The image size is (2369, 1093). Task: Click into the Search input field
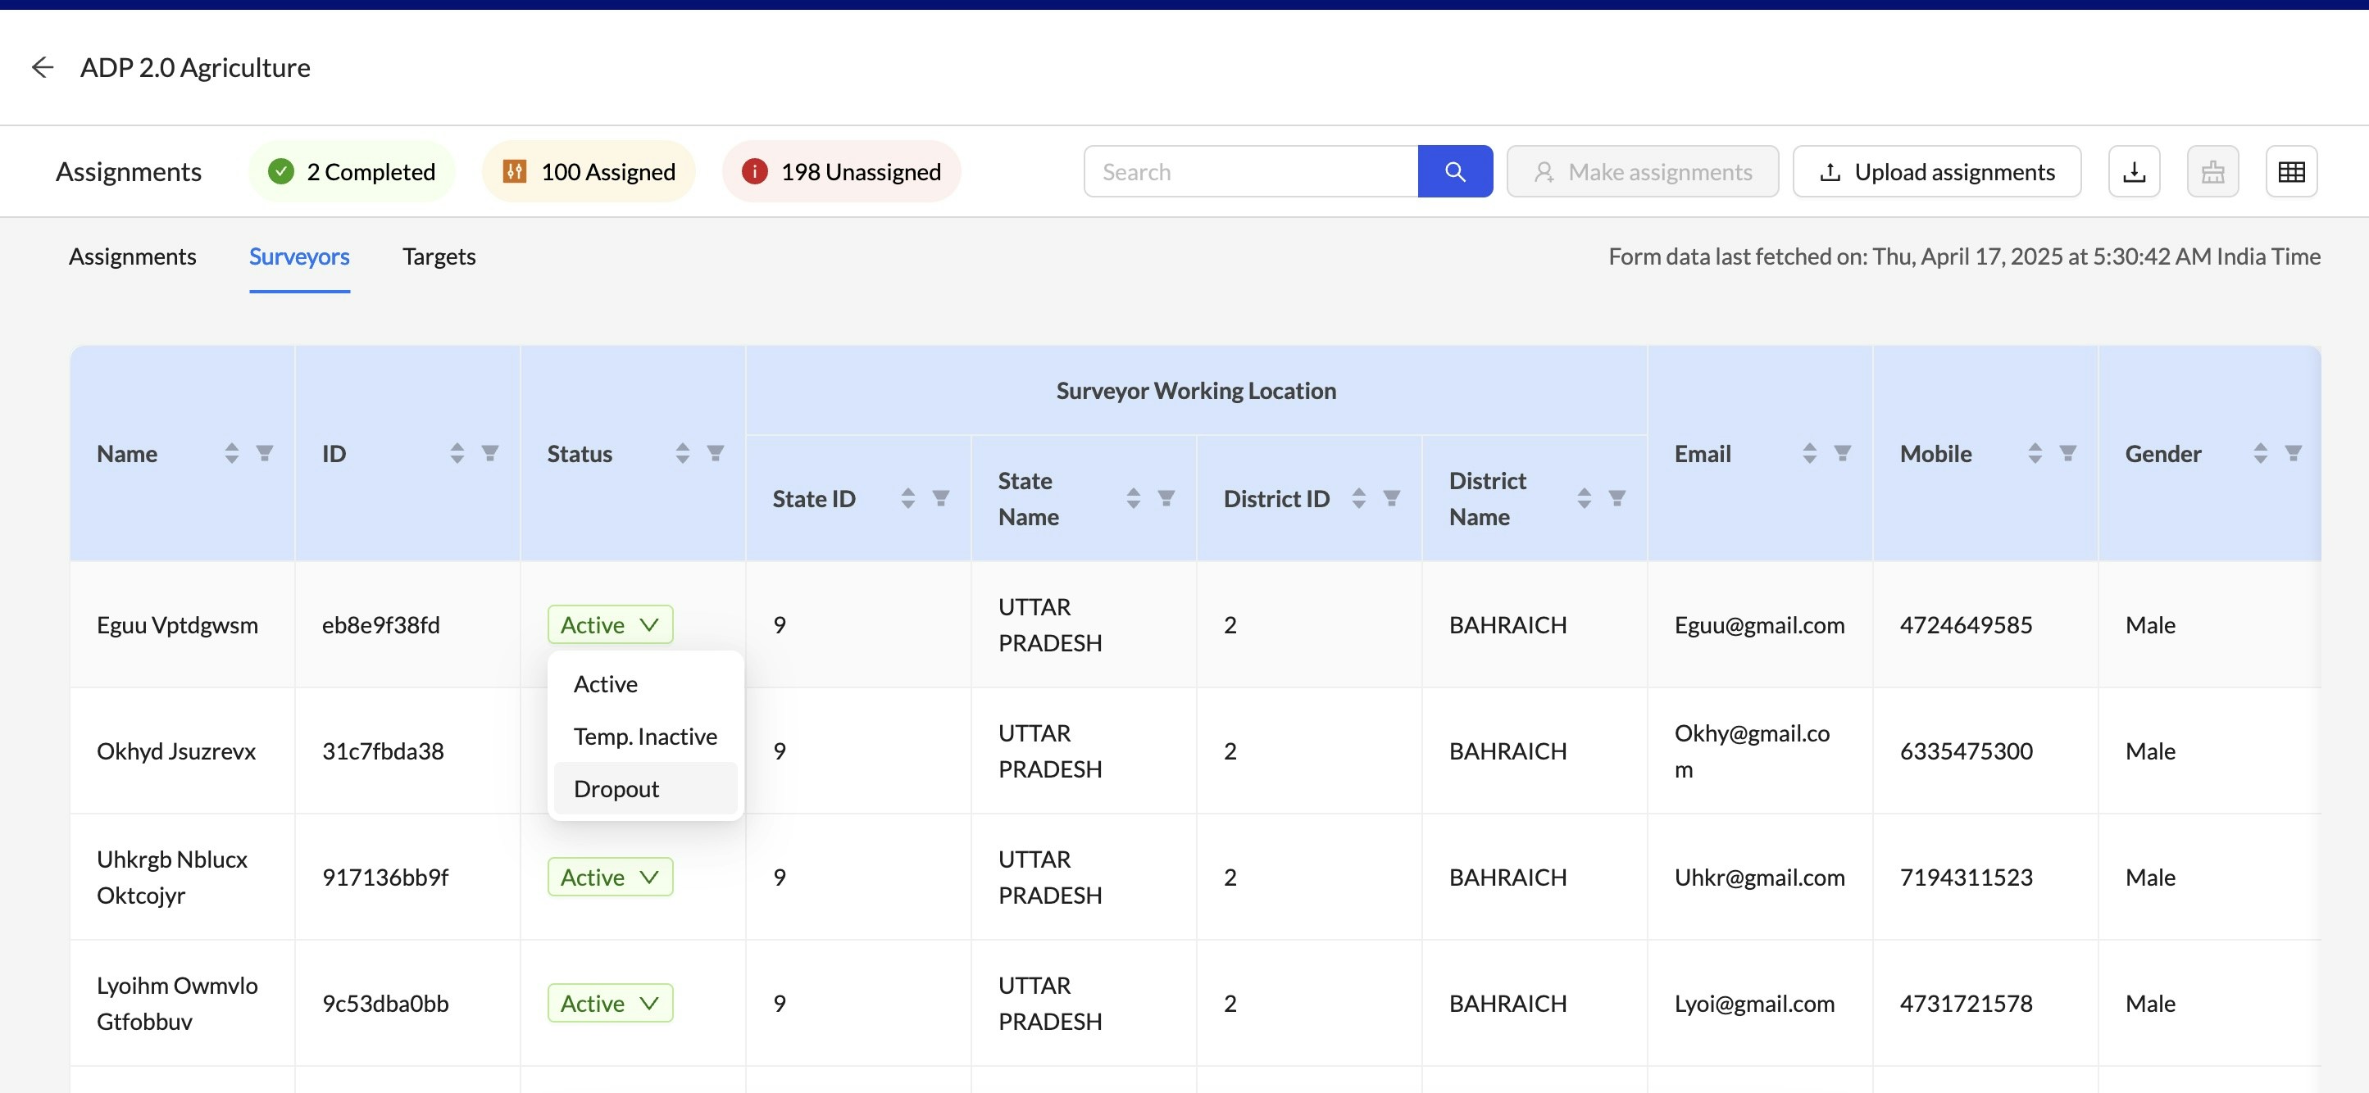click(1250, 171)
